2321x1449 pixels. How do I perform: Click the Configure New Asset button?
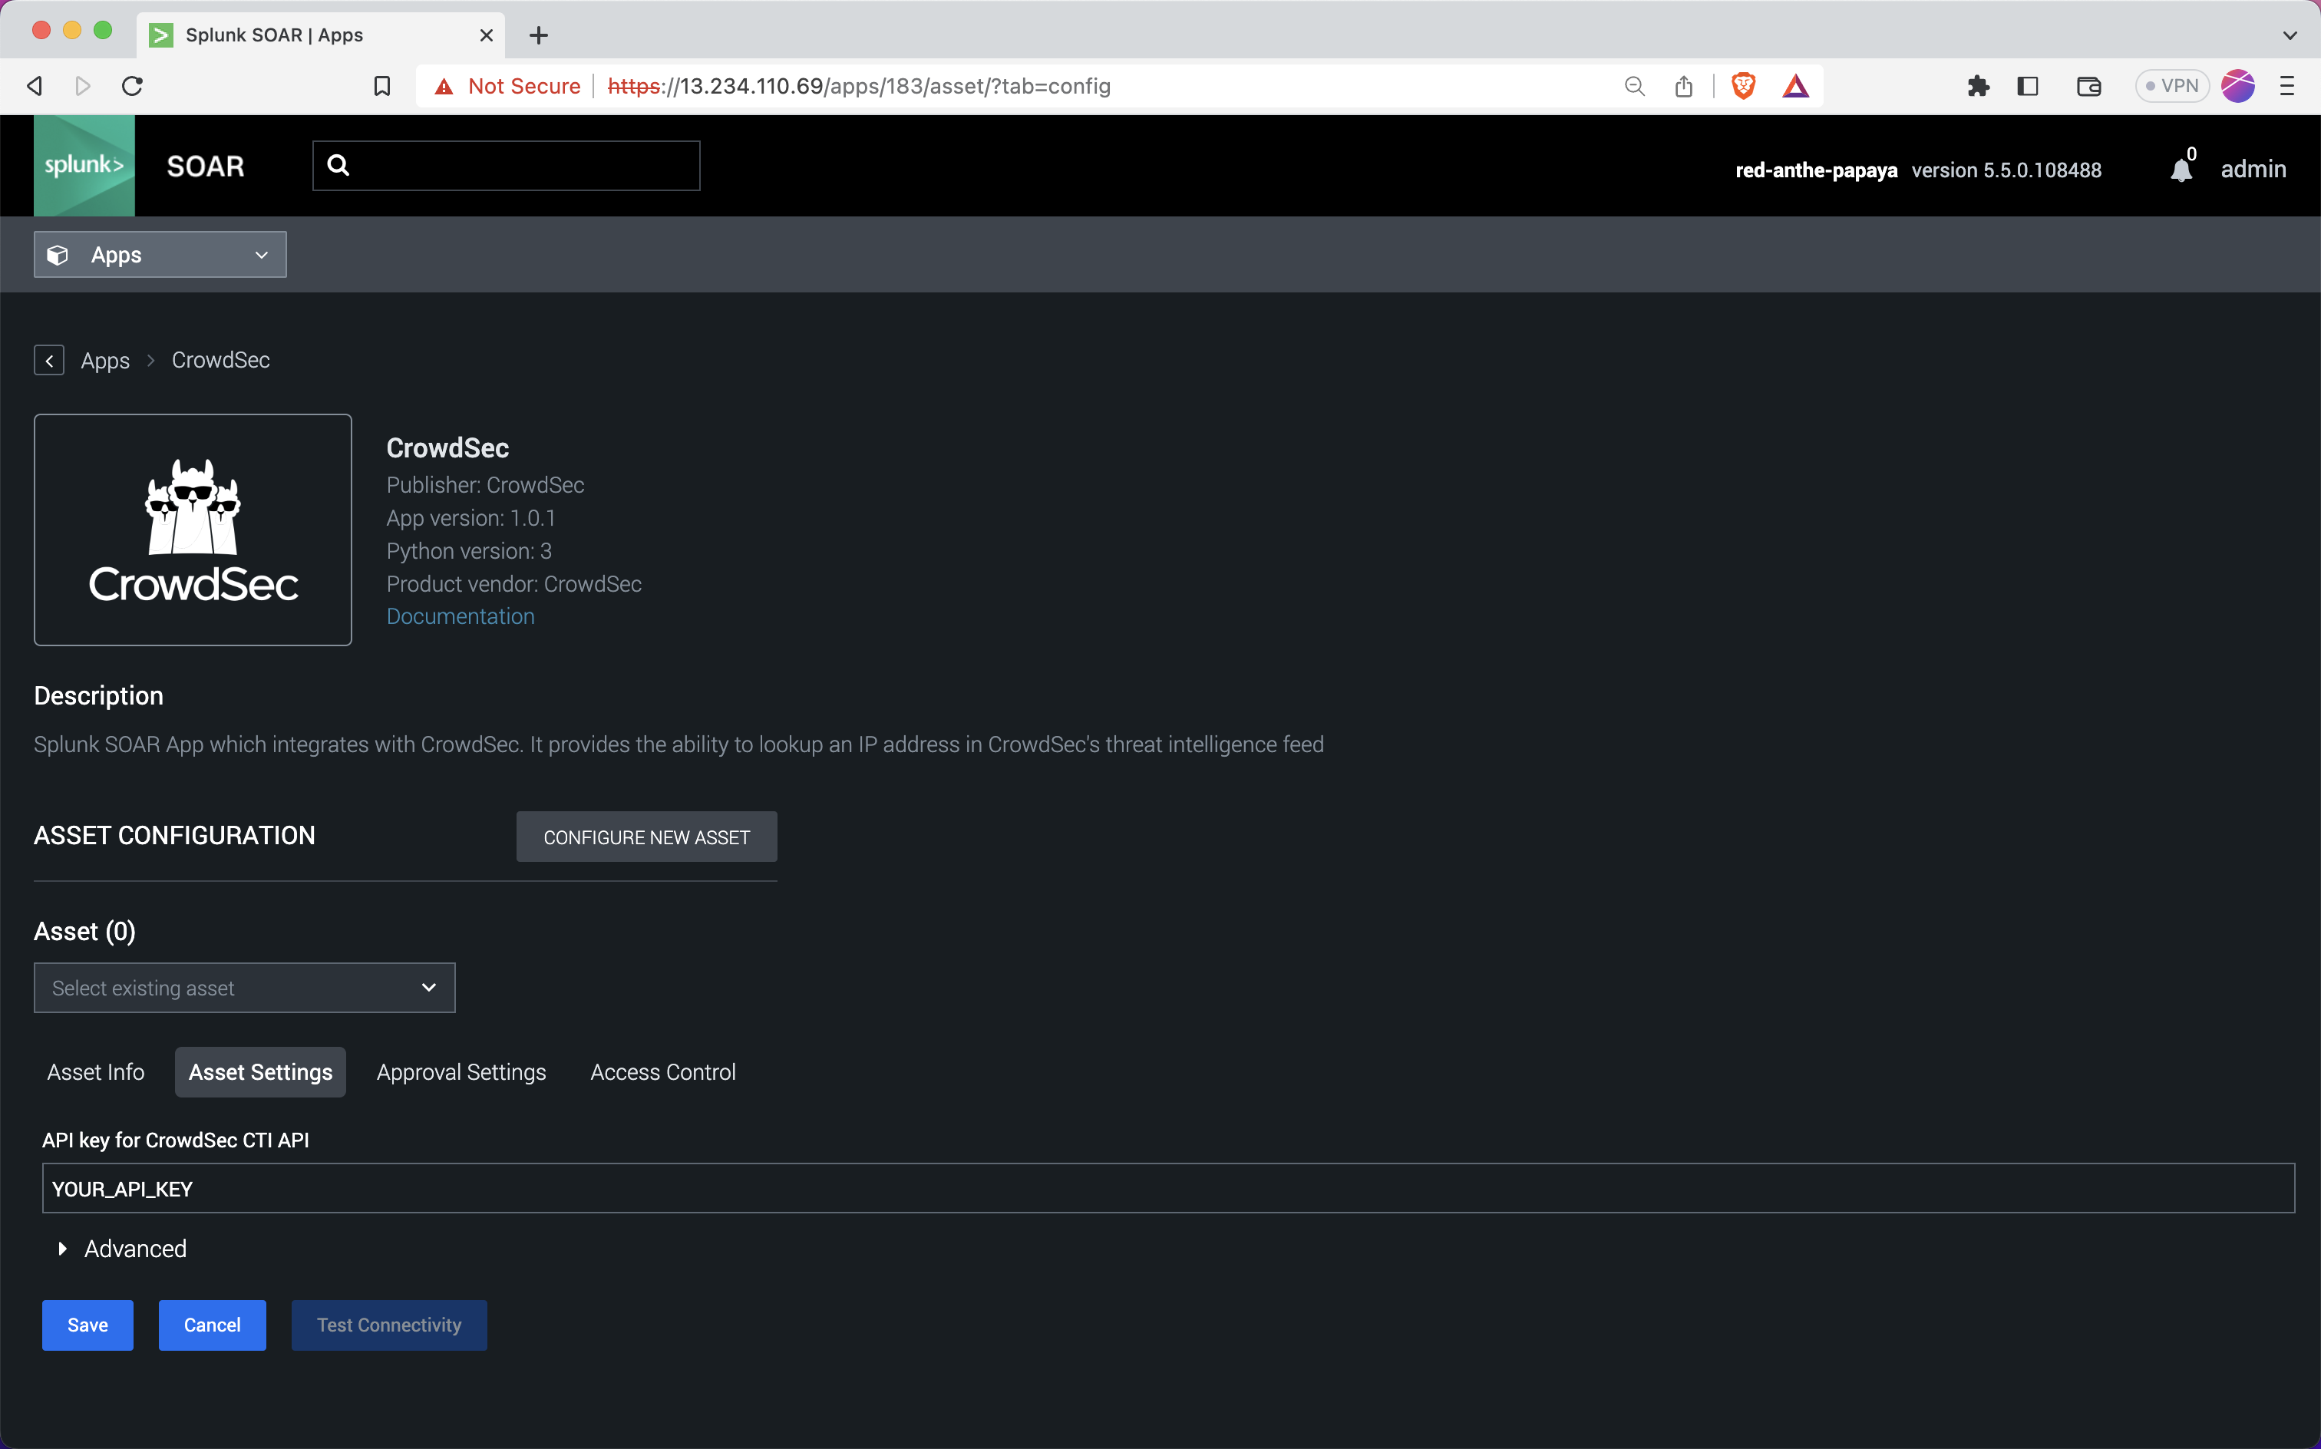coord(647,836)
